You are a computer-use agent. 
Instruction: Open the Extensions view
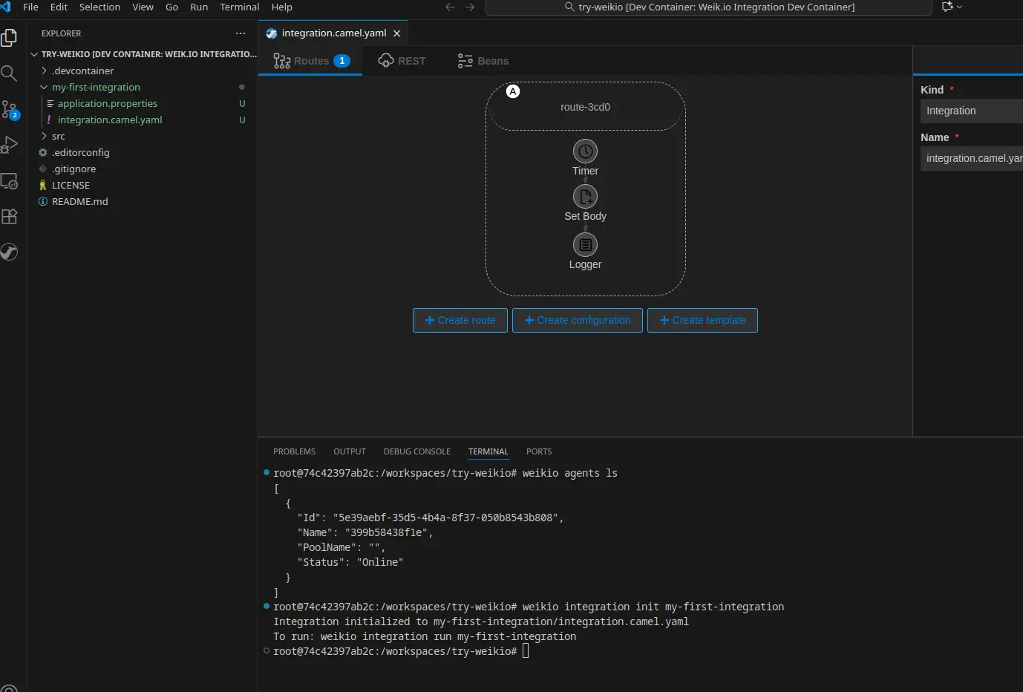(x=10, y=216)
